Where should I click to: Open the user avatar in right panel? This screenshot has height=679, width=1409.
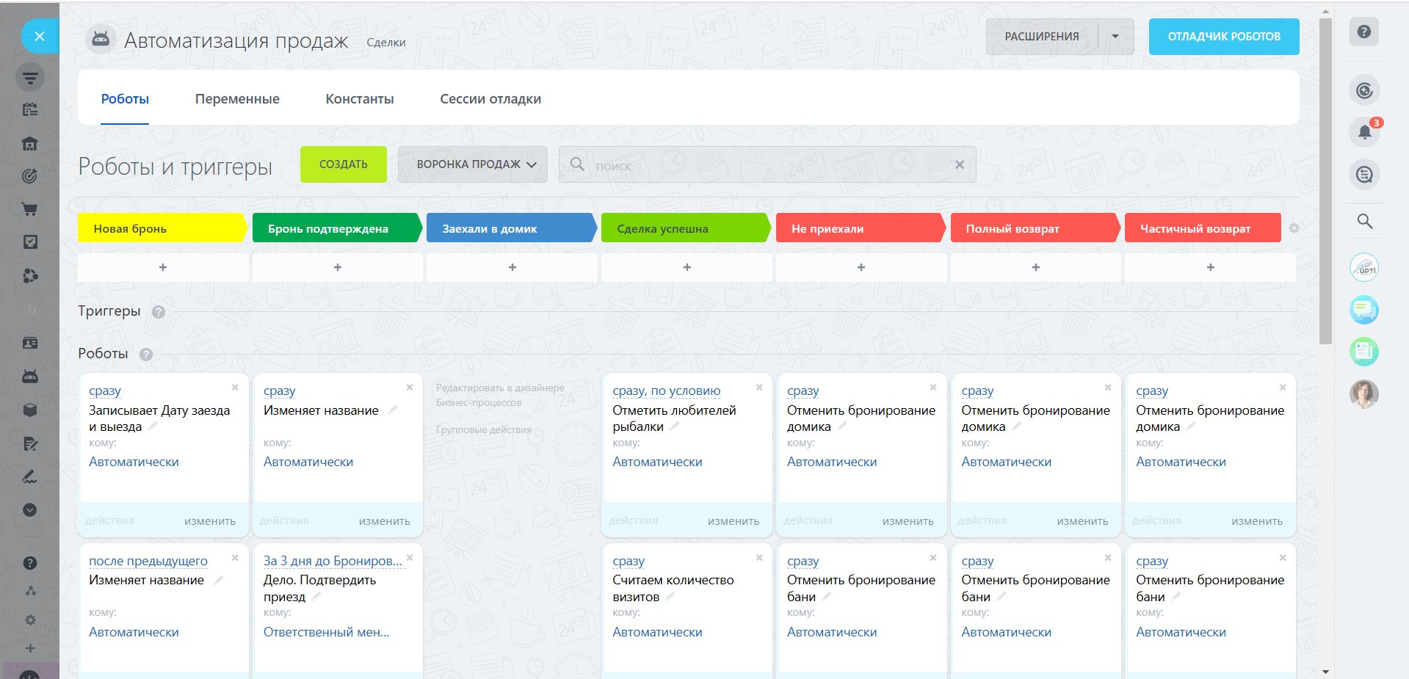[1363, 394]
